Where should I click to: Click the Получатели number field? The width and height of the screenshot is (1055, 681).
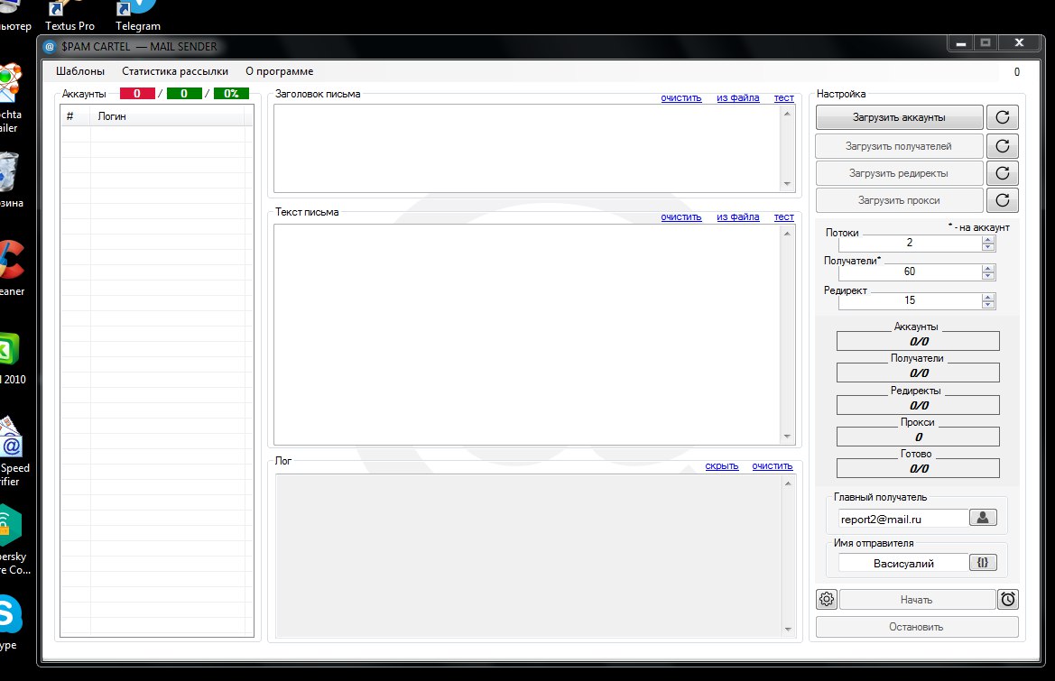coord(910,271)
